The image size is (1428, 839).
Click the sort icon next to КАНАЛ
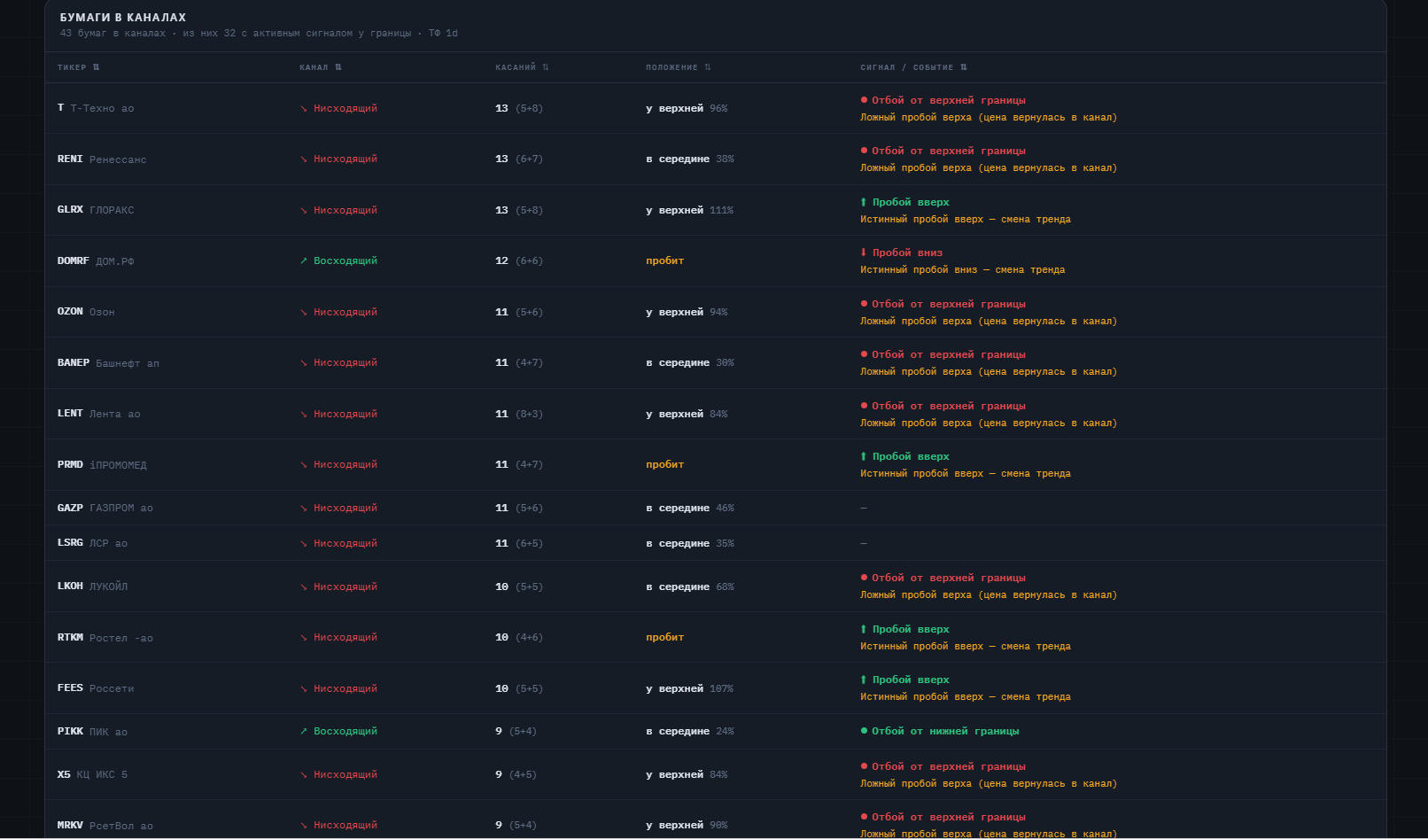pyautogui.click(x=338, y=67)
